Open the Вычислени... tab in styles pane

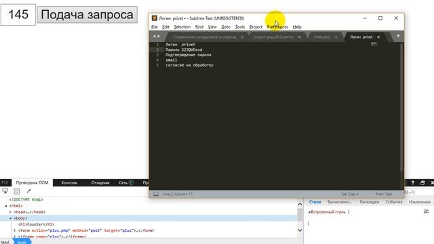(x=340, y=202)
